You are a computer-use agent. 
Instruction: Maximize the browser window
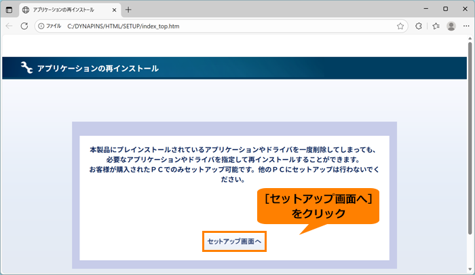pyautogui.click(x=445, y=9)
